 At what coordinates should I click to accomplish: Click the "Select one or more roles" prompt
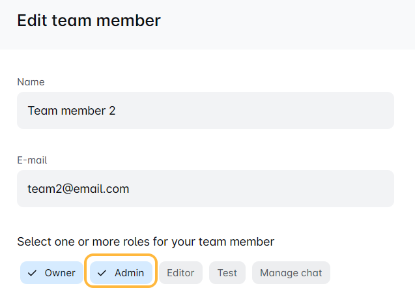pyautogui.click(x=145, y=242)
